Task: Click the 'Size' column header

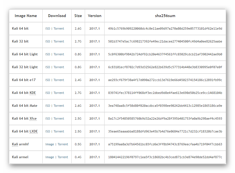Action: point(78,16)
